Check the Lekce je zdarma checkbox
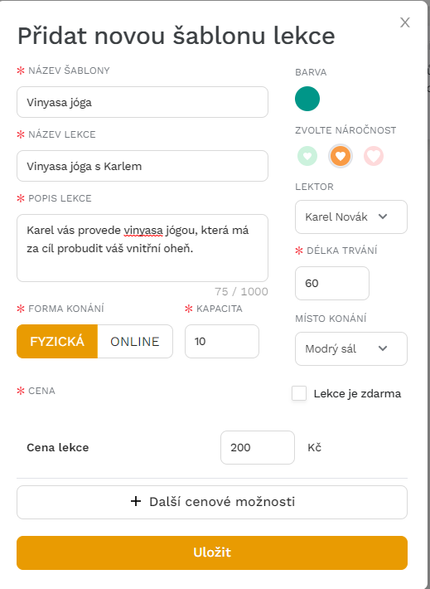The image size is (430, 589). 299,393
